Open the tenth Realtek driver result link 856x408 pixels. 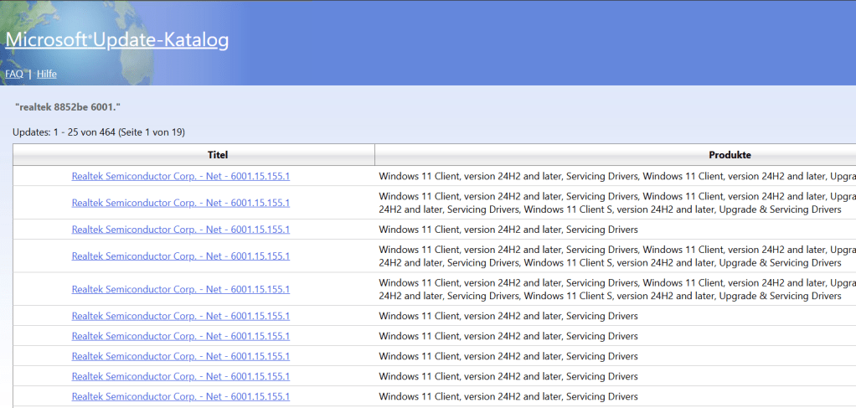pos(181,396)
